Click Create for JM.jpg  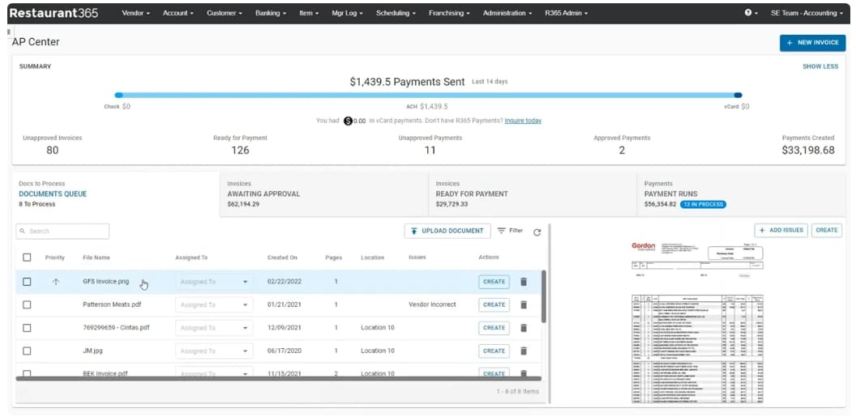(494, 351)
